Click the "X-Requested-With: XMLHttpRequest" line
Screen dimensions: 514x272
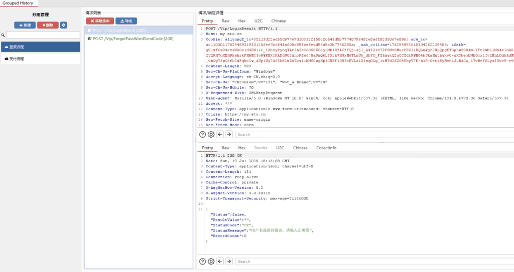coord(243,93)
